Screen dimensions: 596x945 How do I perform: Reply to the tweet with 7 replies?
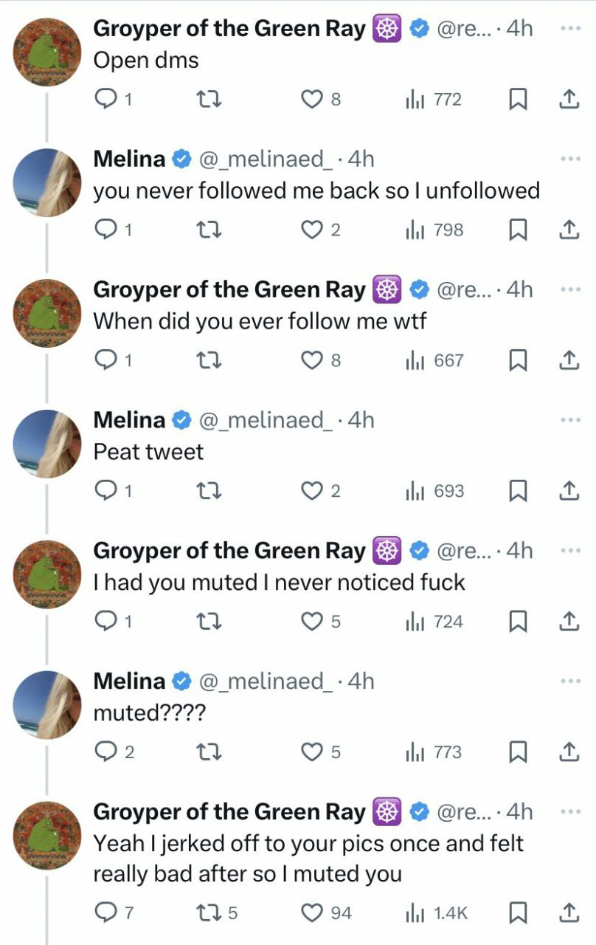coord(107,913)
